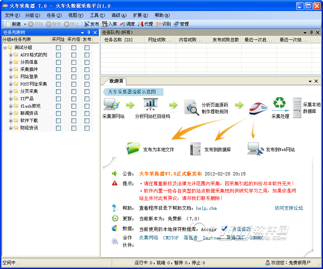Click the 发布为本地文件 folder icon
323x269 pixels.
pos(133,148)
